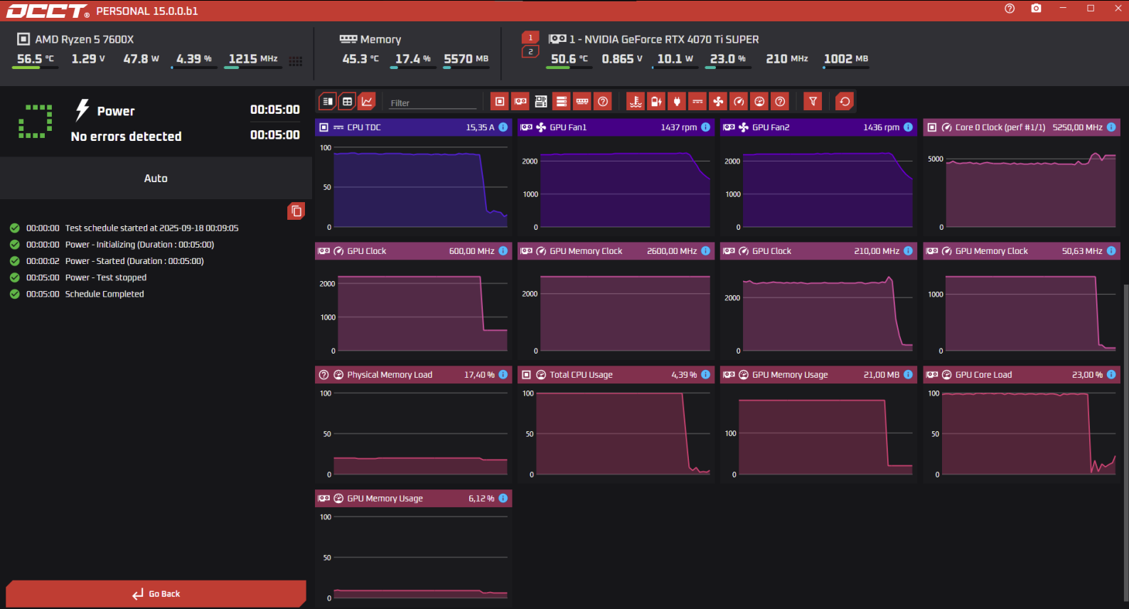Toggle temperature sensor type filter

click(x=636, y=102)
